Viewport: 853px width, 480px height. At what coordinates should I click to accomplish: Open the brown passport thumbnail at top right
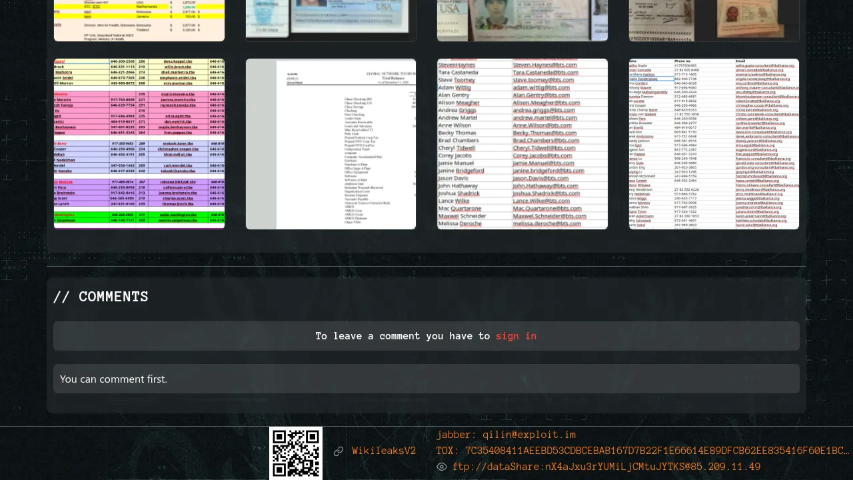(x=714, y=21)
